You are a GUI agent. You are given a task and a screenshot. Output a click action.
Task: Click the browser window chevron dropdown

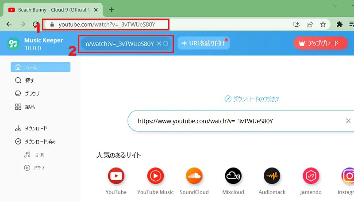coord(335,6)
